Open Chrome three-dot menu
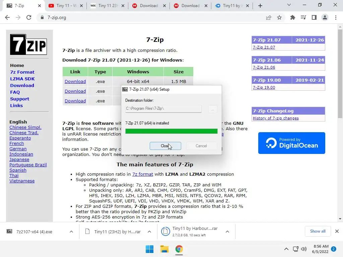This screenshot has height=257, width=343. click(336, 17)
